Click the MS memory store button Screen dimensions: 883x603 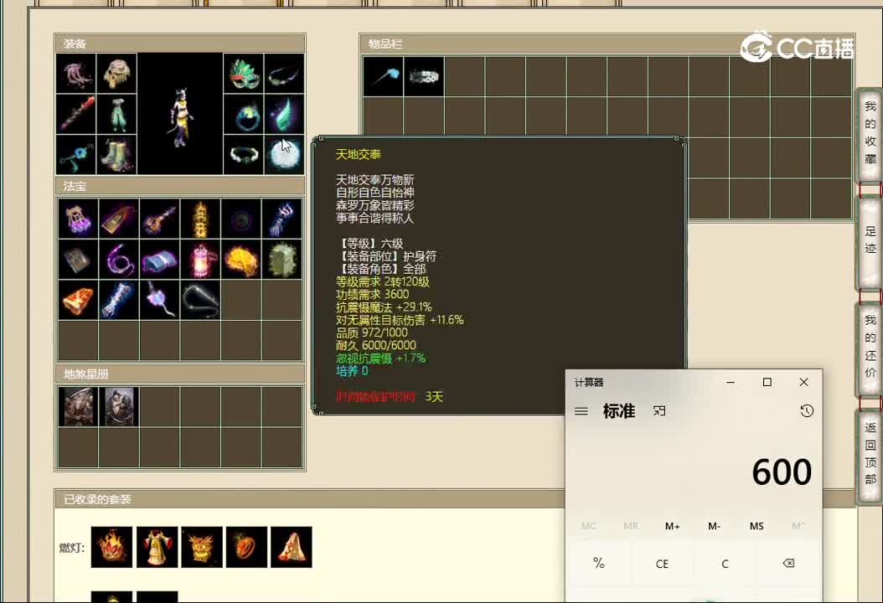756,526
